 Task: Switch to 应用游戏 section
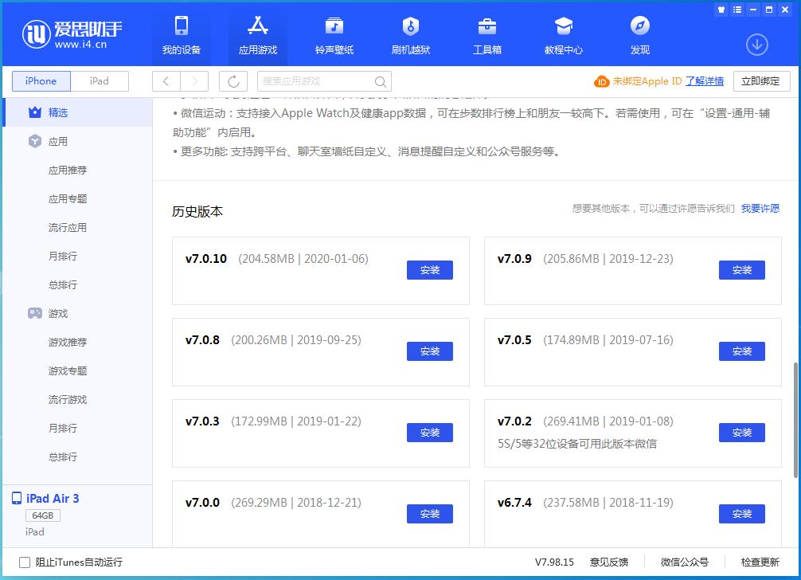point(257,34)
